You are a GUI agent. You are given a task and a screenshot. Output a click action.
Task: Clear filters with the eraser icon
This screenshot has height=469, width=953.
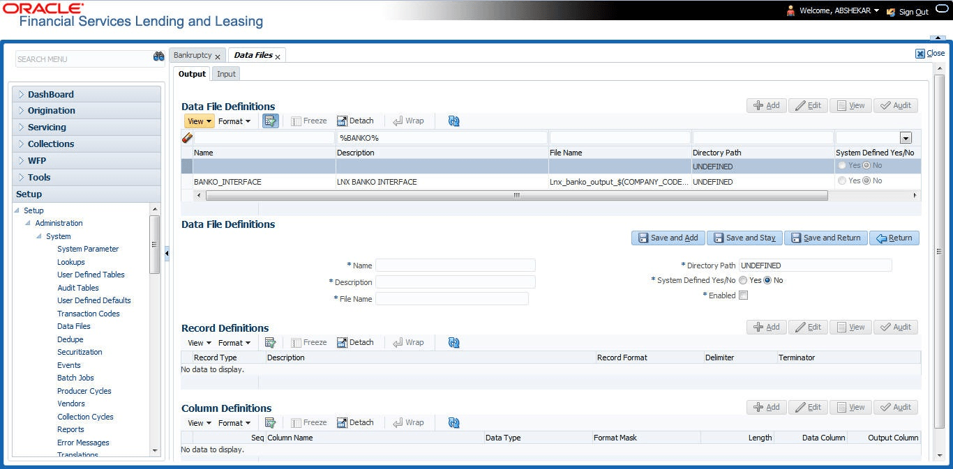[187, 138]
